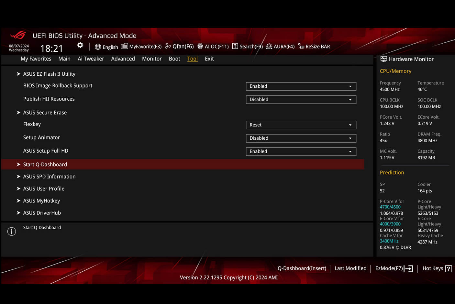Open the Flexkey Reset dropdown
Viewport: 455px width, 304px height.
click(x=301, y=125)
